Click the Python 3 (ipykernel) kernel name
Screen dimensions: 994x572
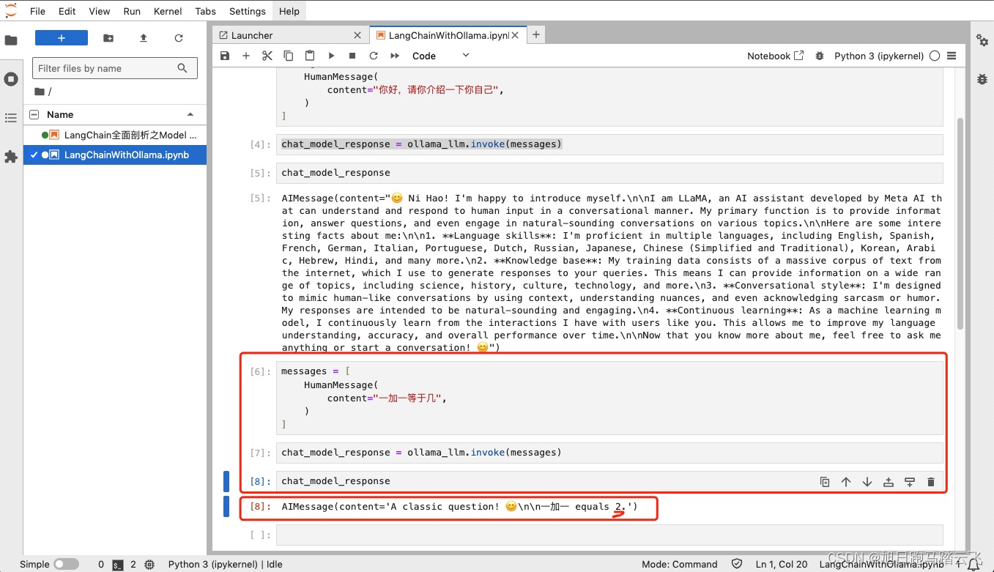[878, 56]
